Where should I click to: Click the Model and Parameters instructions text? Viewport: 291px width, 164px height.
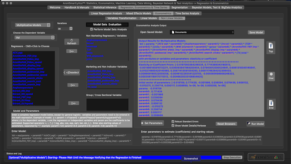click(x=72, y=120)
